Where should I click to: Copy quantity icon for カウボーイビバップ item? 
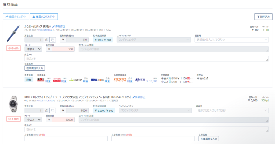53,40
